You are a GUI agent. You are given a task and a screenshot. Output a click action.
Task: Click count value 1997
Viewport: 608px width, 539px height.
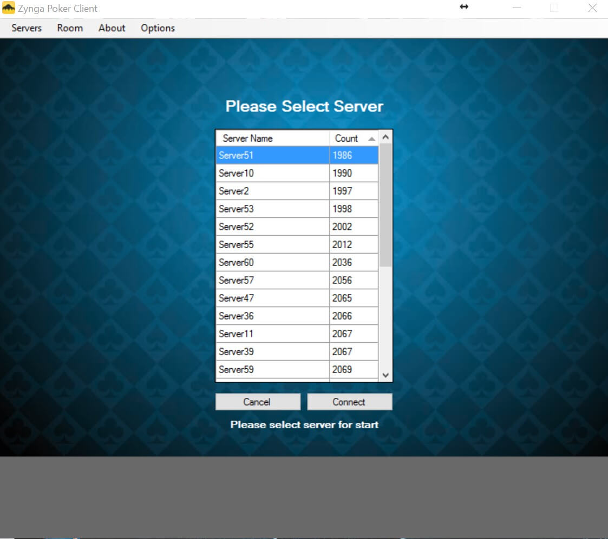pyautogui.click(x=342, y=191)
